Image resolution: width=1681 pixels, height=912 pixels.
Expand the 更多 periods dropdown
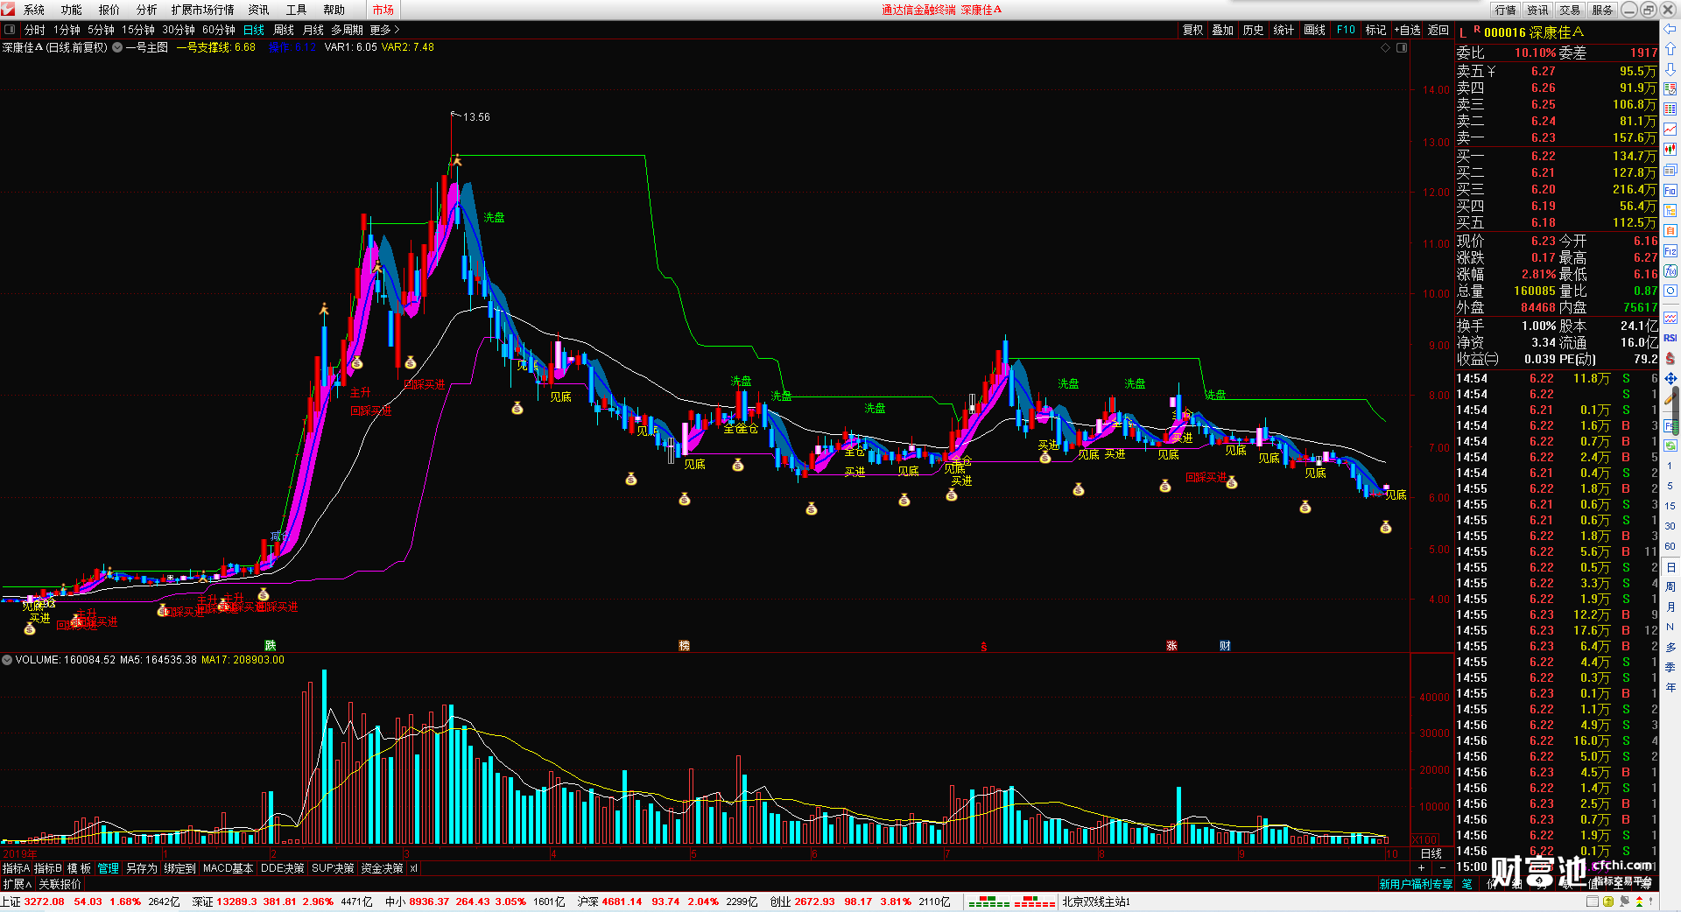(x=384, y=30)
